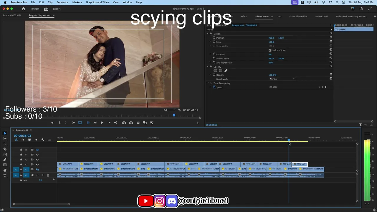Click Mark In in Program Monitor

pos(59,123)
